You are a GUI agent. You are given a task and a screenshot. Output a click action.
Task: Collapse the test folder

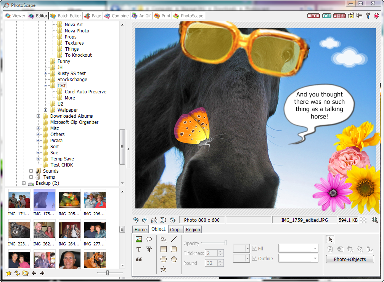tap(45, 86)
